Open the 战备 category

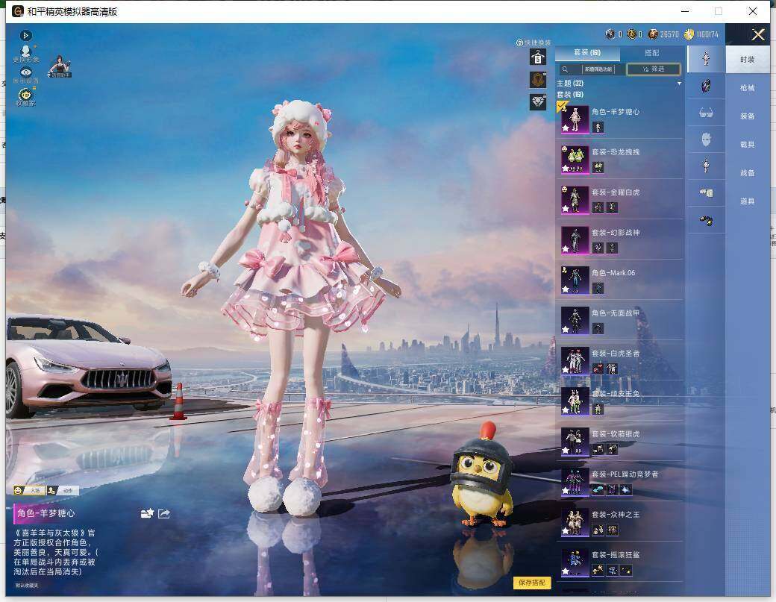[x=748, y=172]
